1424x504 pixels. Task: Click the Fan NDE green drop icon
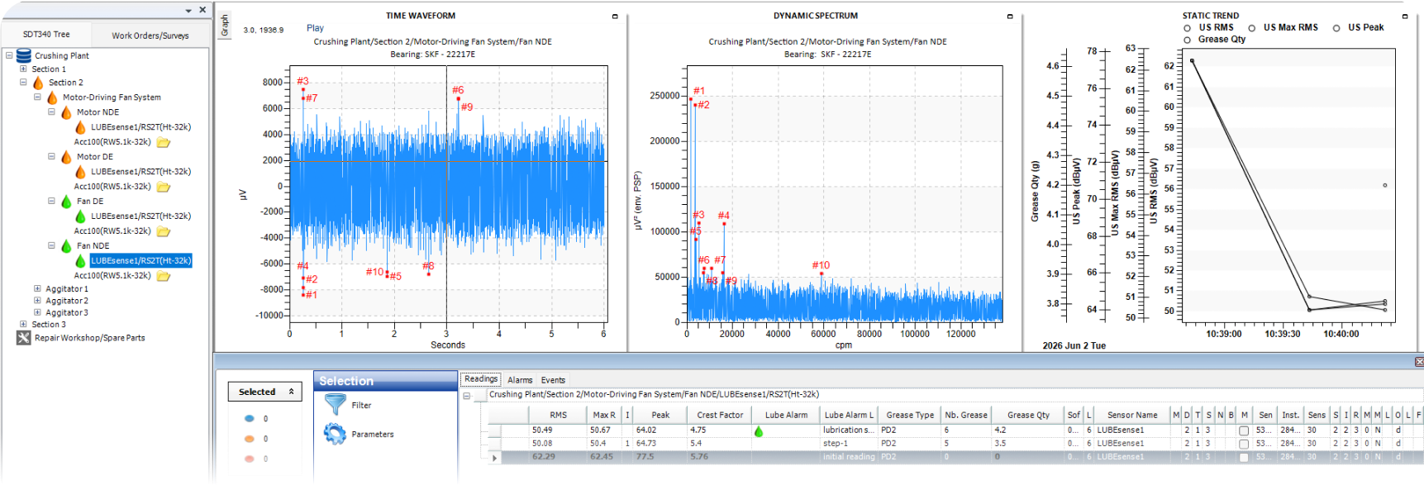[66, 246]
